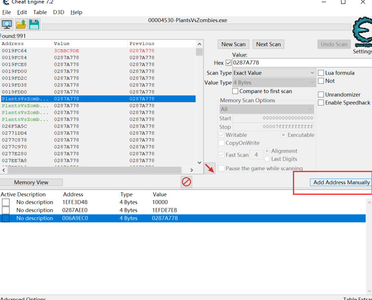Open the process selection computer icon

coord(7,24)
